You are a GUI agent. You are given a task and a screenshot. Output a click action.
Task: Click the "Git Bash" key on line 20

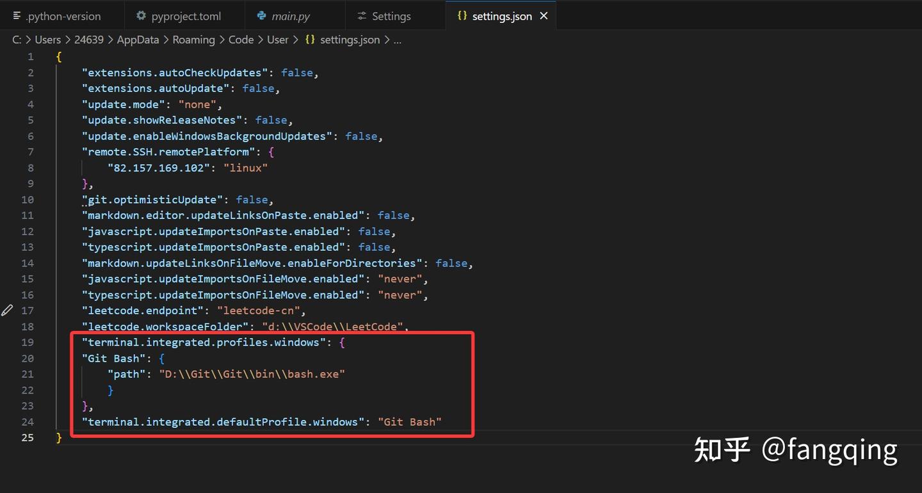[x=114, y=359]
